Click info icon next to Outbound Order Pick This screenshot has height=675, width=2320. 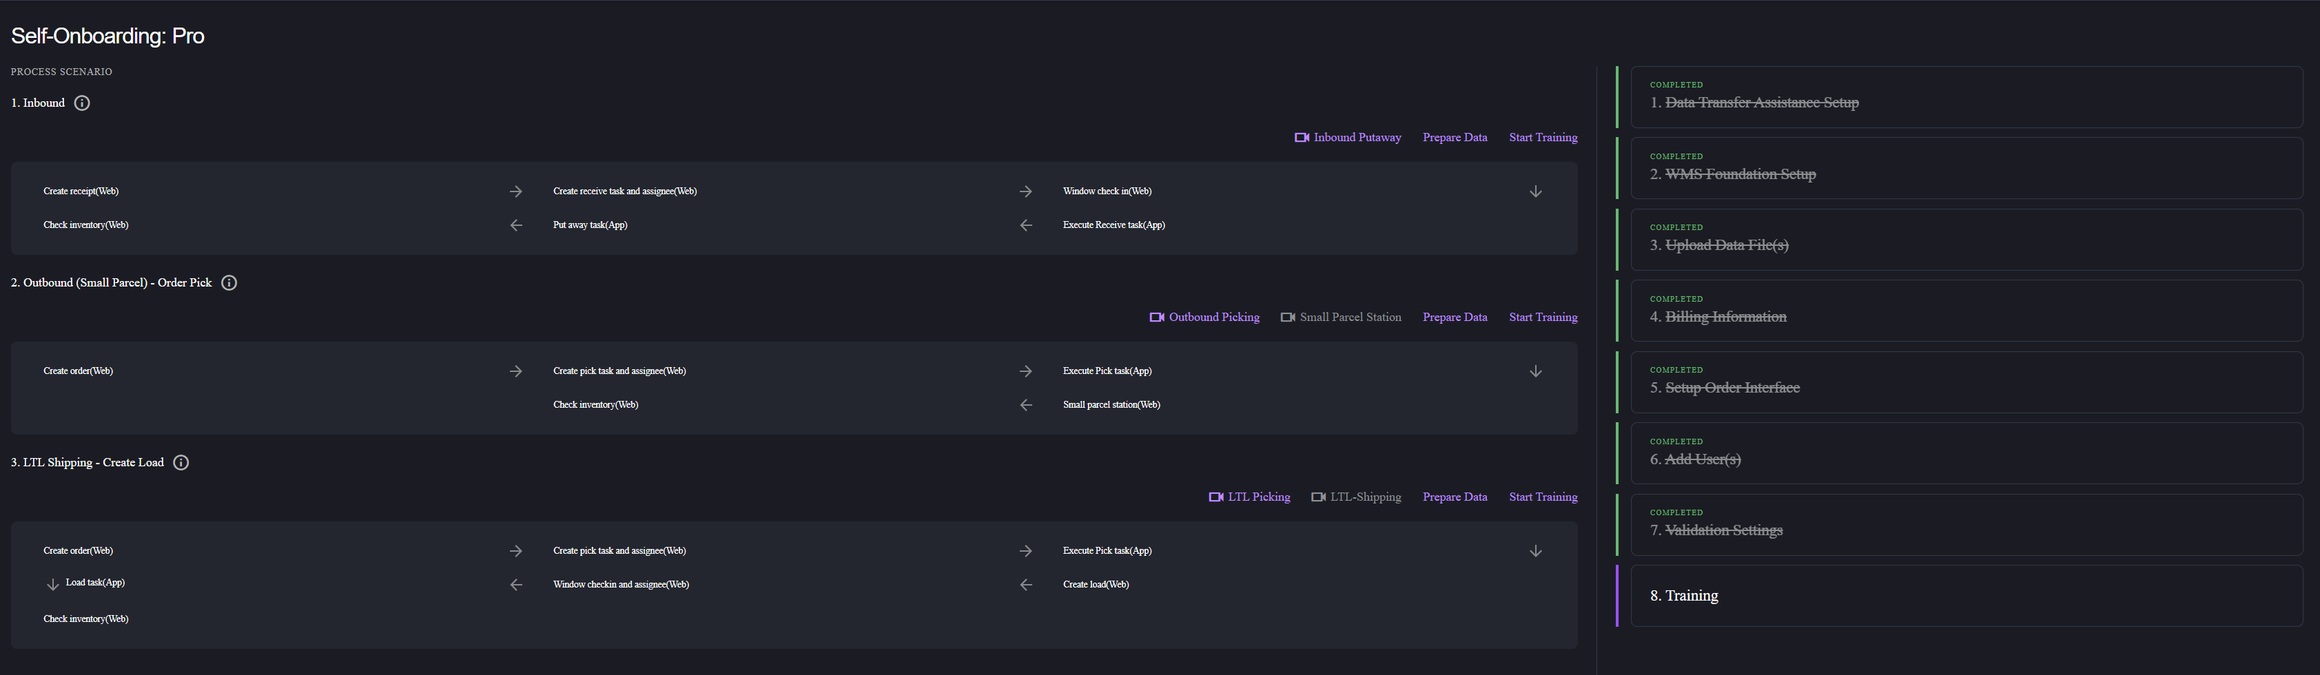click(229, 282)
